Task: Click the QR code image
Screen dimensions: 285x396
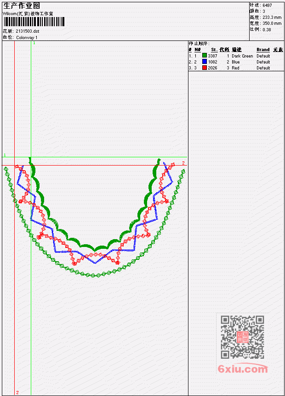Action: point(242,337)
